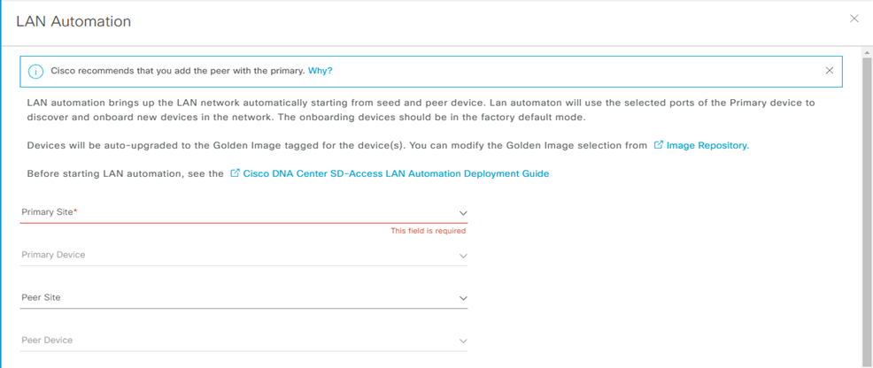
Task: Click external-link icon beside Image Repository
Action: 658,145
